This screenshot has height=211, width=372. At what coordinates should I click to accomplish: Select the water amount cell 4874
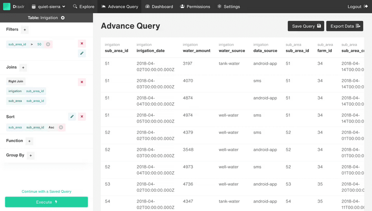point(188,98)
